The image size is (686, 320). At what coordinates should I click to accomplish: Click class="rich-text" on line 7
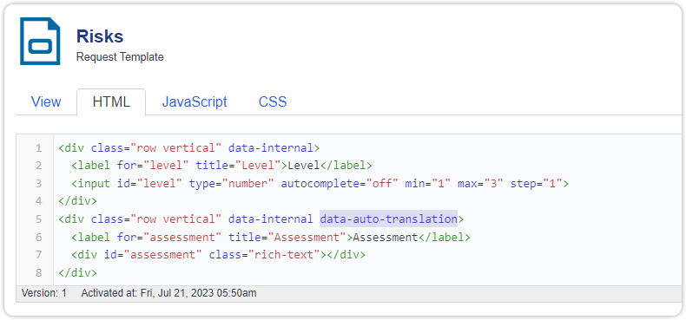click(264, 255)
